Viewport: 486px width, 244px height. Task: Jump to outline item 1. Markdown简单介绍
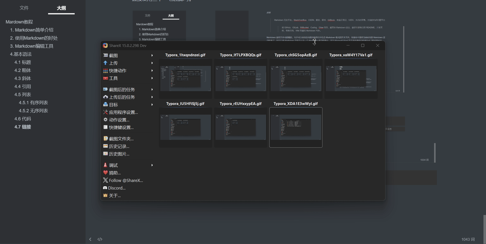click(32, 30)
